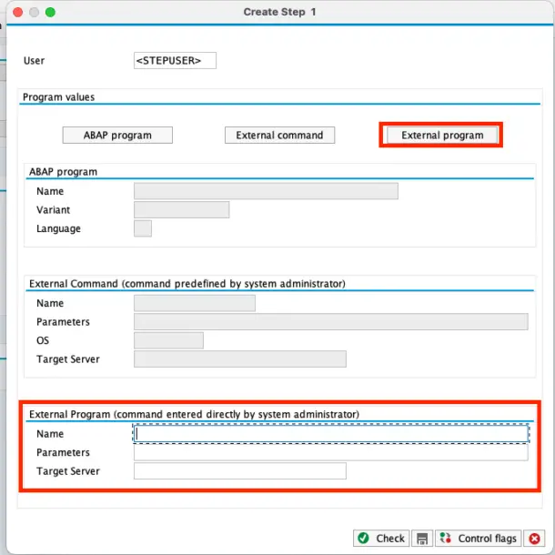555x555 pixels.
Task: Click the "Variant" label
Action: coord(53,210)
